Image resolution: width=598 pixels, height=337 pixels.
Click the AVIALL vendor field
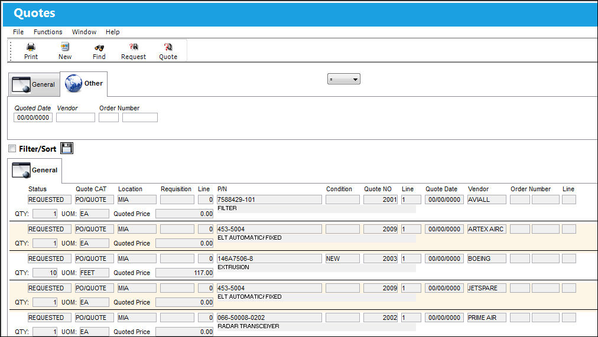(x=487, y=199)
